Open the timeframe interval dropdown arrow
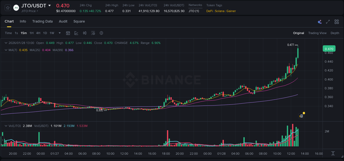Image resolution: width=344 pixels, height=161 pixels. [x=59, y=33]
